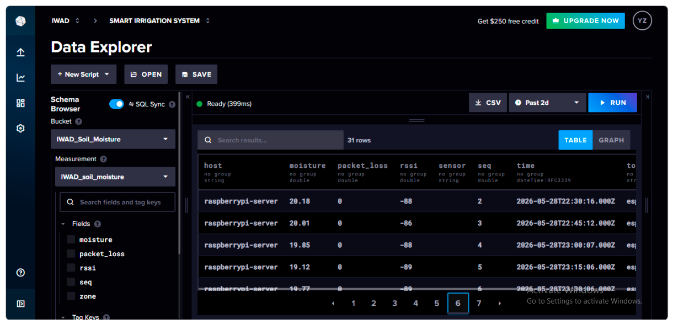Click the OPEN script button
Viewport: 673px width, 324px height.
click(146, 75)
